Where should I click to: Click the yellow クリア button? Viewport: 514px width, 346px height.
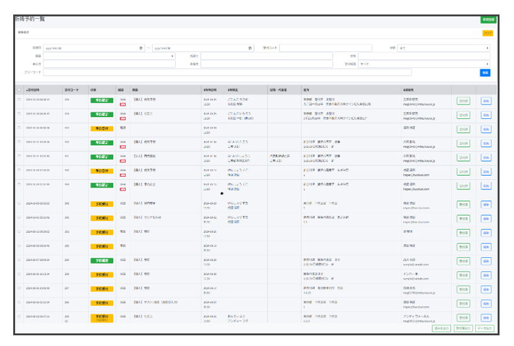487,33
